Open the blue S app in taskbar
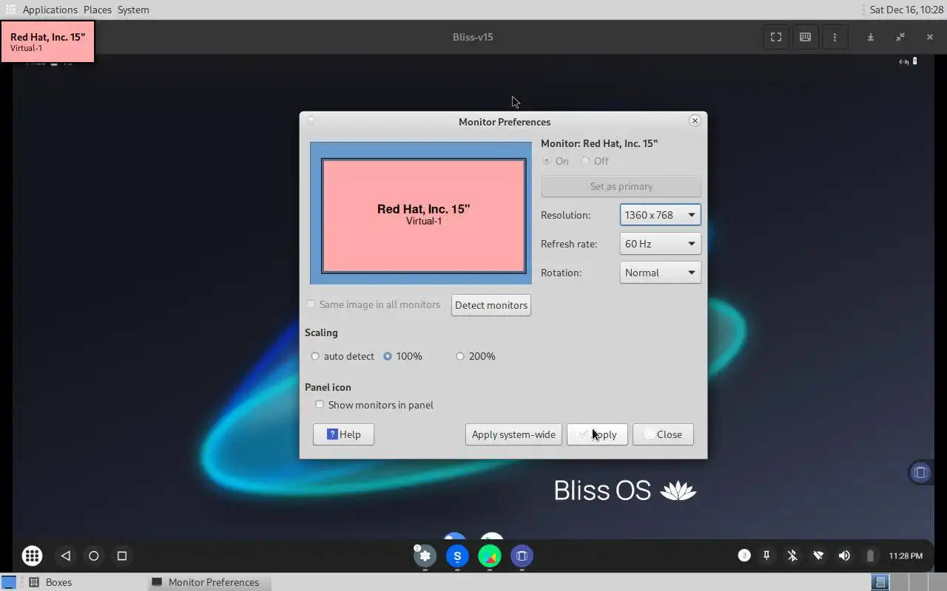 457,556
